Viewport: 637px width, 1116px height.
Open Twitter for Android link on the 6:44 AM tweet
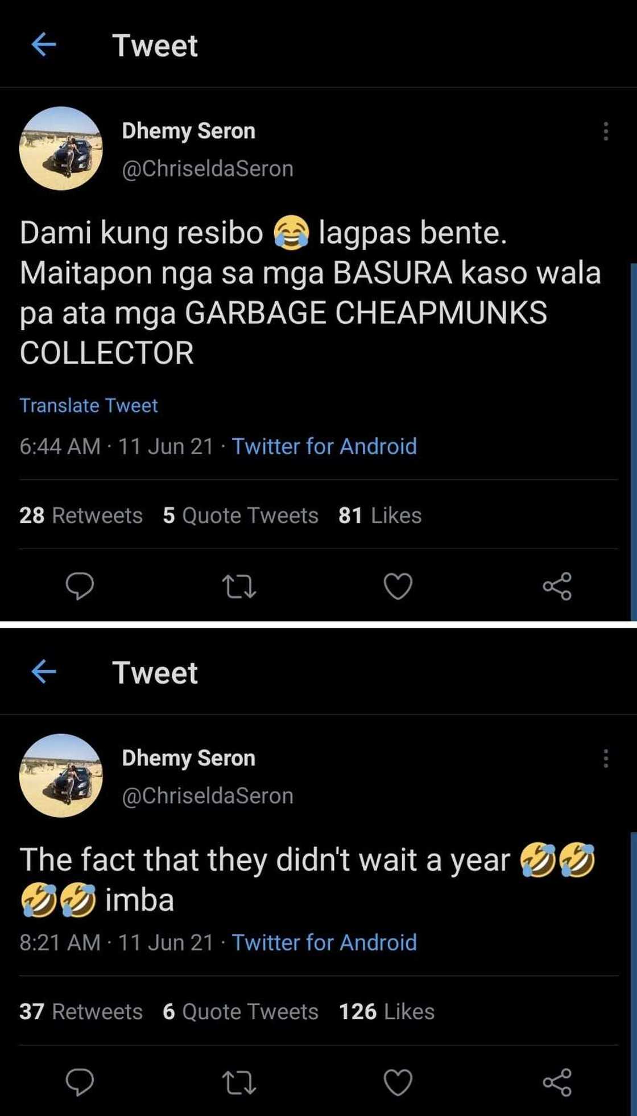pos(324,446)
